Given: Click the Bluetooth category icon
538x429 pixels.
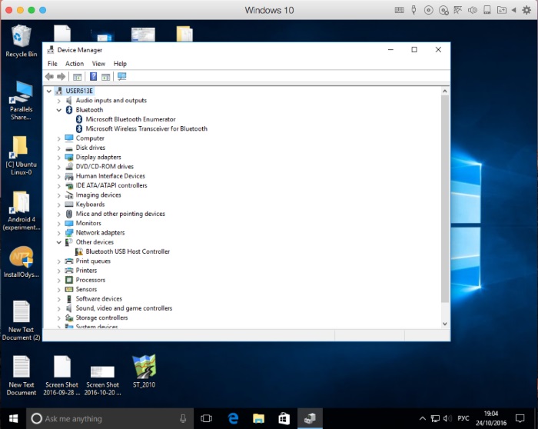Looking at the screenshot, I should click(69, 110).
